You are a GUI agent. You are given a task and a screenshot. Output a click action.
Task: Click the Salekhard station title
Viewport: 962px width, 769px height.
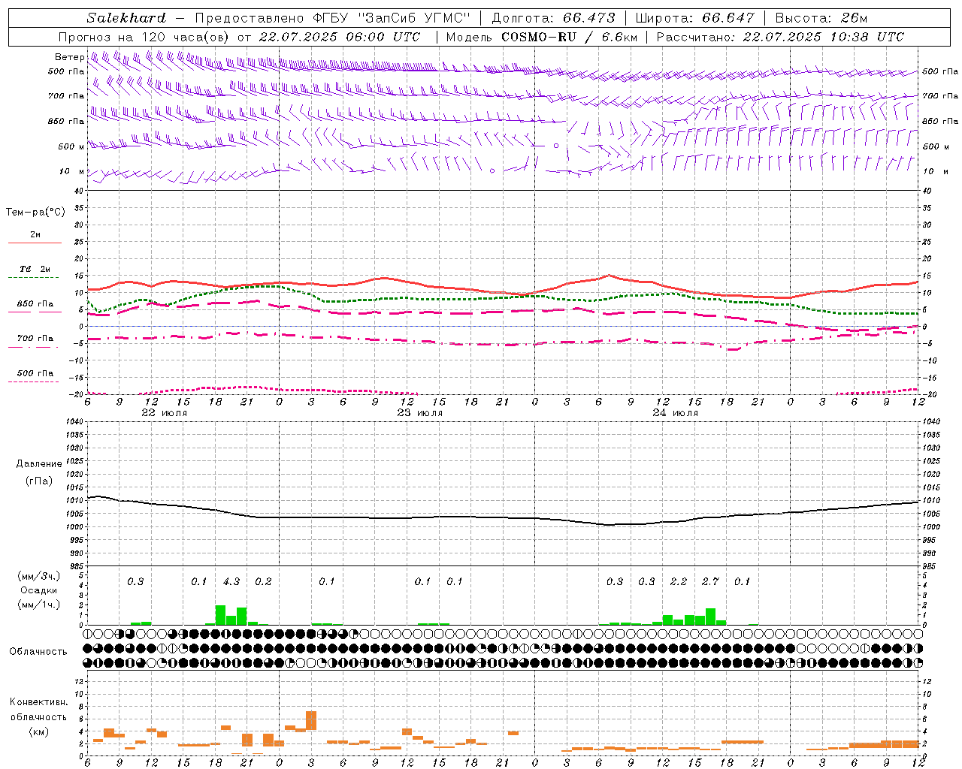pyautogui.click(x=126, y=18)
